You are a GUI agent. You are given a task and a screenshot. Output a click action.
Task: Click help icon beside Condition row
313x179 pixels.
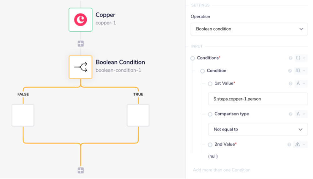pos(290,71)
